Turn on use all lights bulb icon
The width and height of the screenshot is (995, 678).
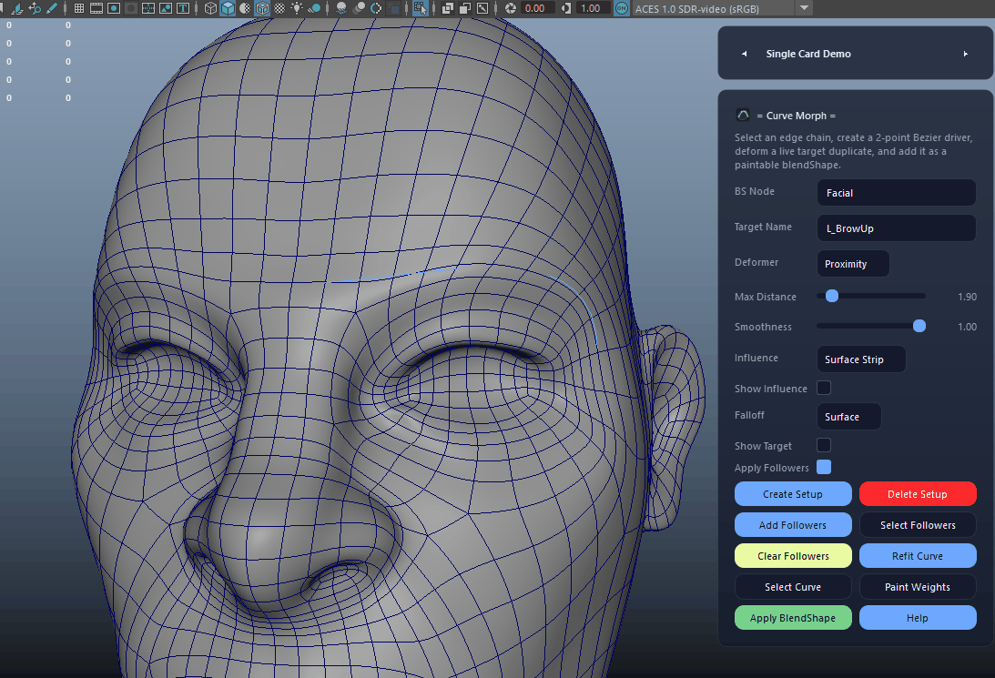tap(297, 8)
